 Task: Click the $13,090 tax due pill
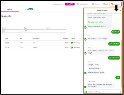point(70,4)
